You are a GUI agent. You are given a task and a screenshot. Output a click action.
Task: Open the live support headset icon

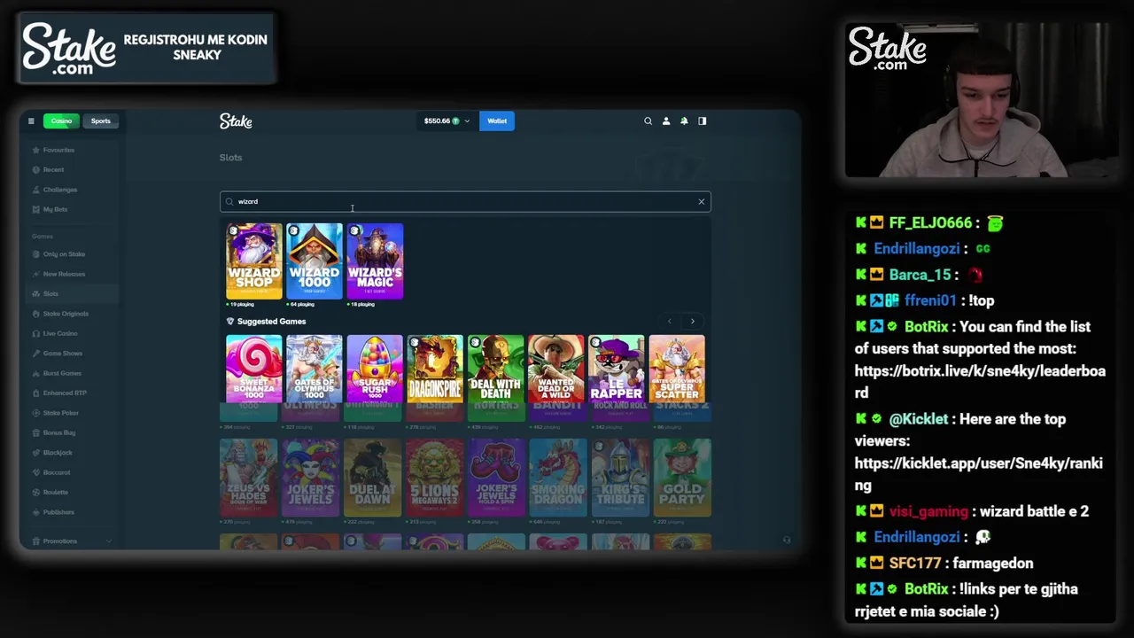coord(786,540)
